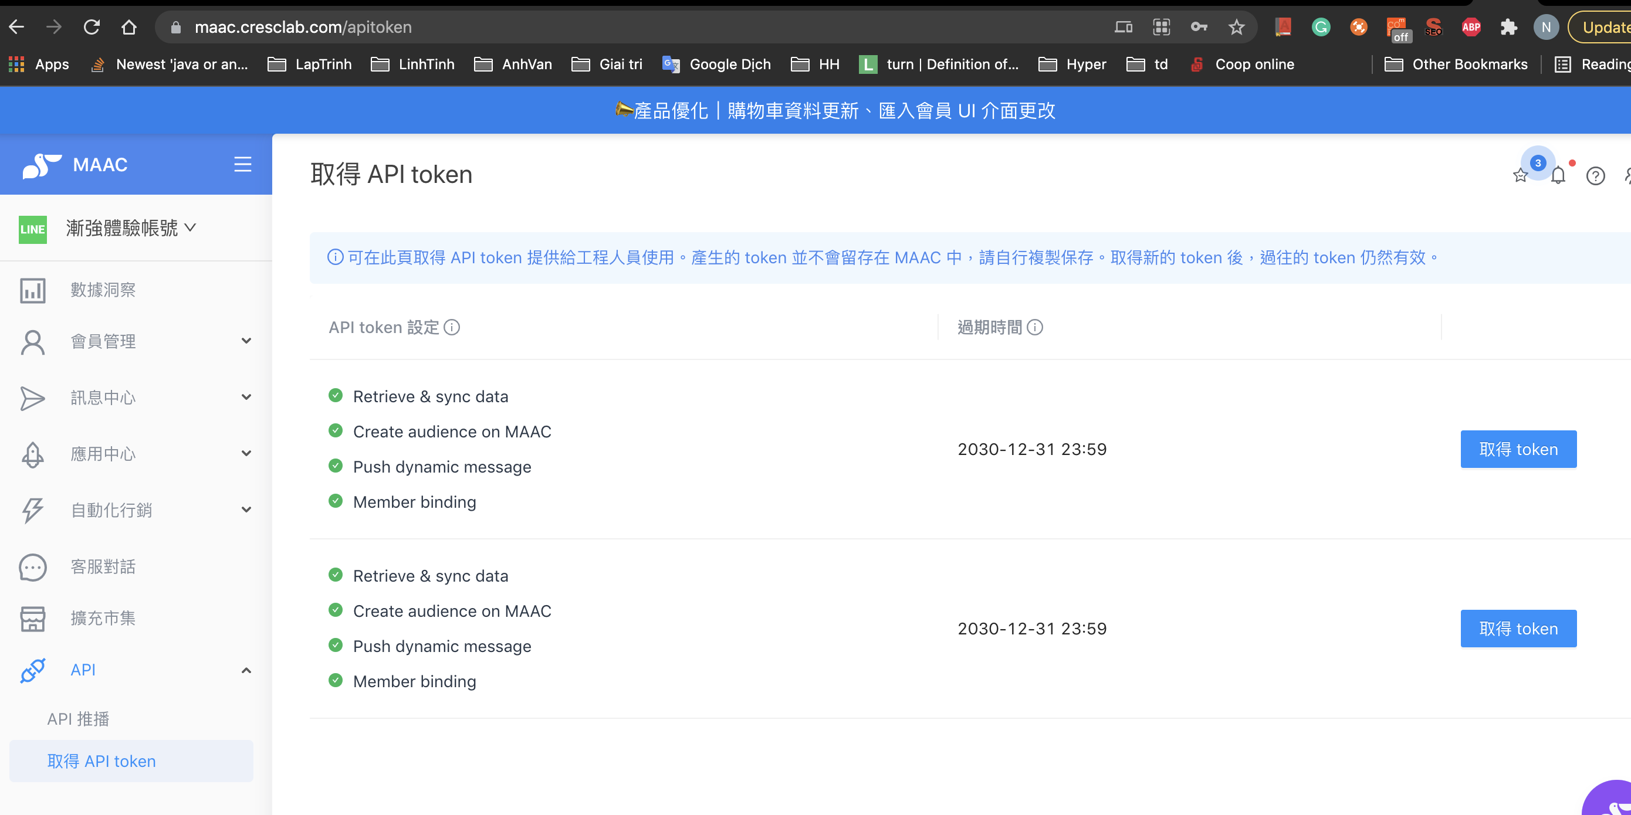Click the 產品優化 announcement banner
Image resolution: width=1631 pixels, height=815 pixels.
point(834,111)
